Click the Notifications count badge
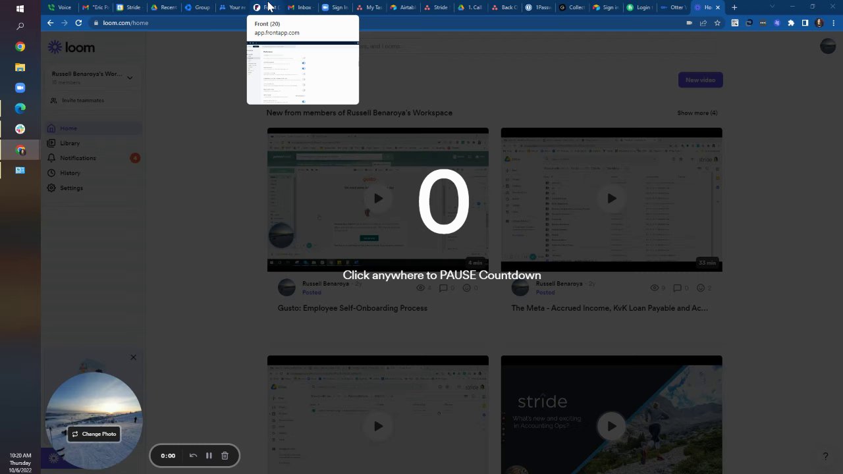 coord(135,158)
